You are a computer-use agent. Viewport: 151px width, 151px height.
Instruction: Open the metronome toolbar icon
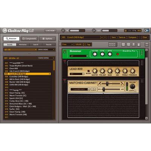coord(139,45)
